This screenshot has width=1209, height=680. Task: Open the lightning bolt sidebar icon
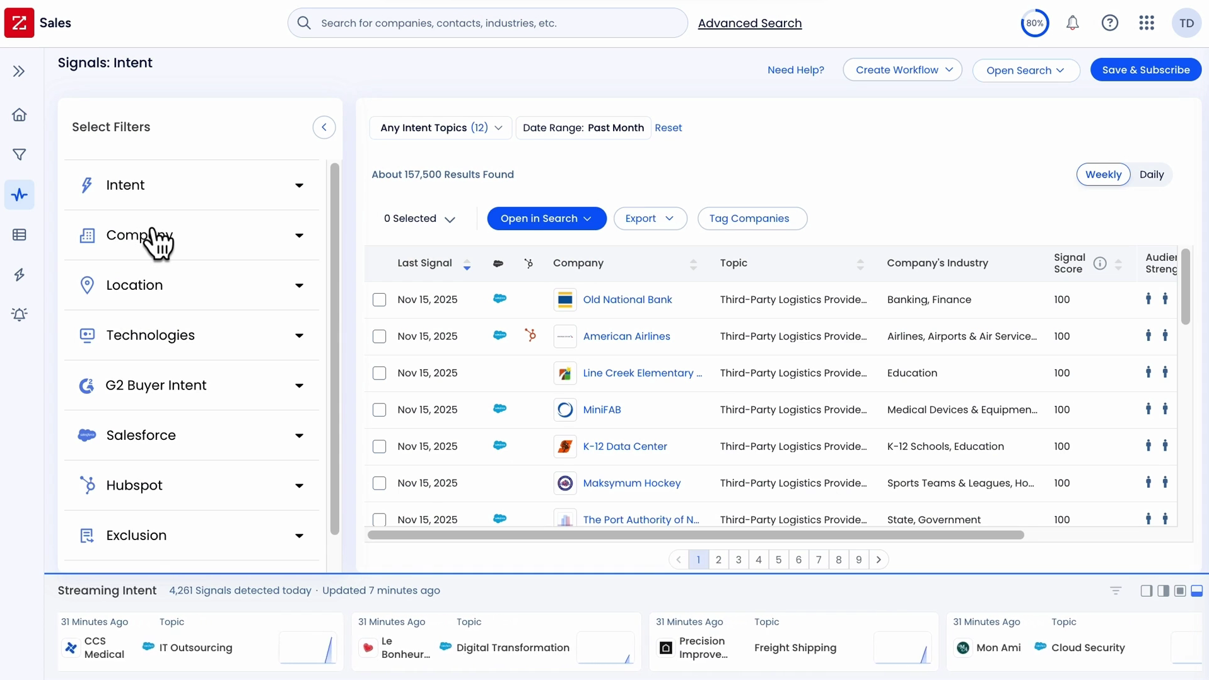(20, 275)
